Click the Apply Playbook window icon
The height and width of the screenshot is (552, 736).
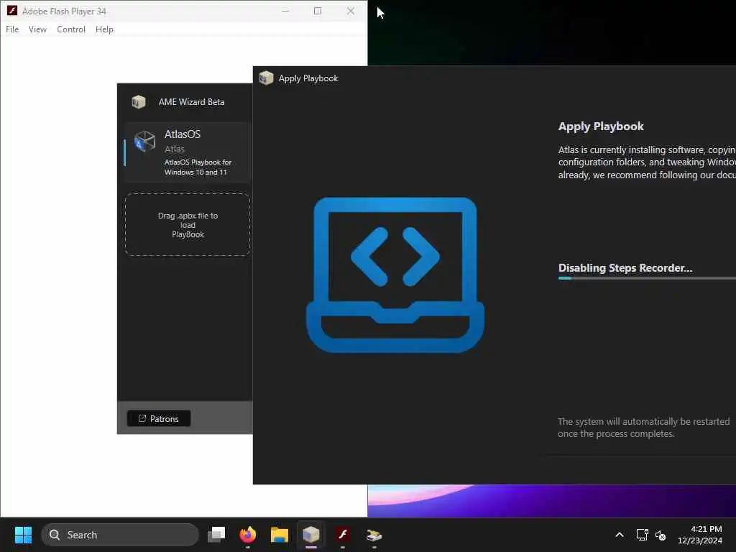point(266,78)
